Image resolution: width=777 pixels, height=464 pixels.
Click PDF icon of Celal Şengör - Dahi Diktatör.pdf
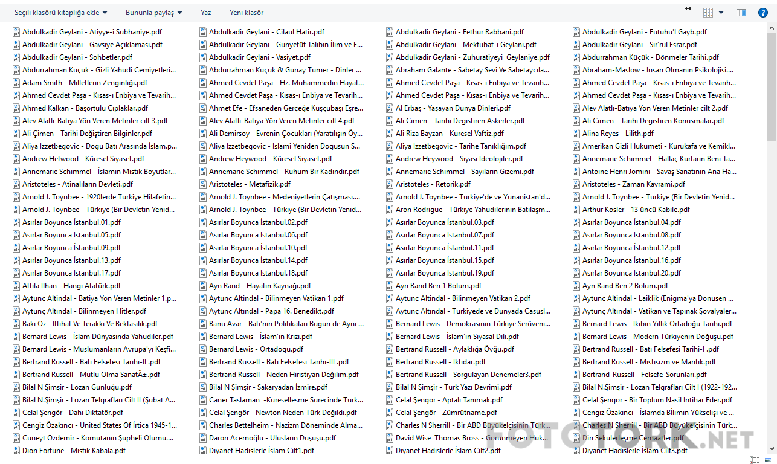click(x=16, y=413)
